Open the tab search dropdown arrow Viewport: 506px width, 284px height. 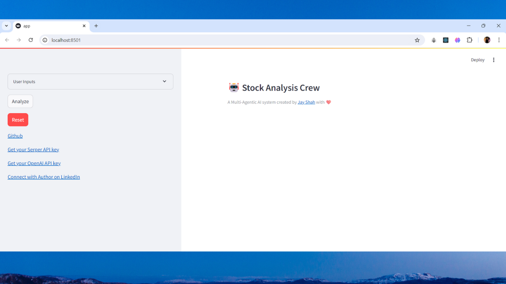[x=6, y=26]
